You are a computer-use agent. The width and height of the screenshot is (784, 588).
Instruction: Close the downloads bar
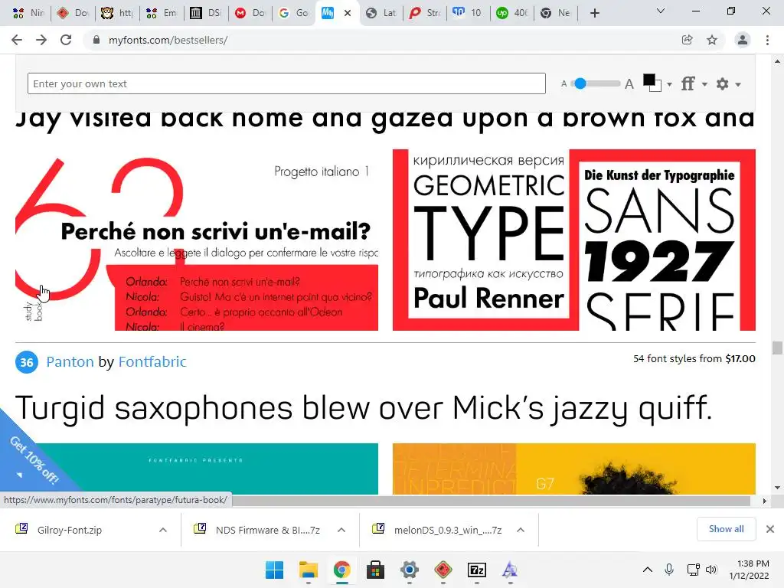tap(770, 529)
